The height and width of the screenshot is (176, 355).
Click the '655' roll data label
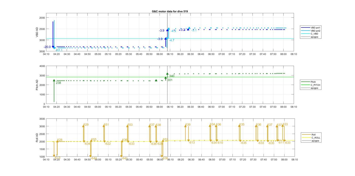coord(94,139)
